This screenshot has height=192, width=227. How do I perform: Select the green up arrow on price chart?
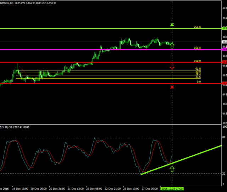[172, 45]
